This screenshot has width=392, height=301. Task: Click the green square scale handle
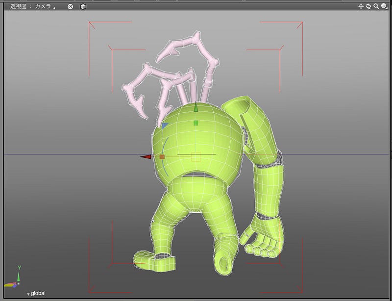coord(196,123)
